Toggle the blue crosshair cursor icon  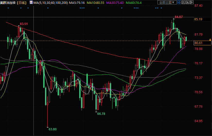pyautogui.click(x=179, y=3)
